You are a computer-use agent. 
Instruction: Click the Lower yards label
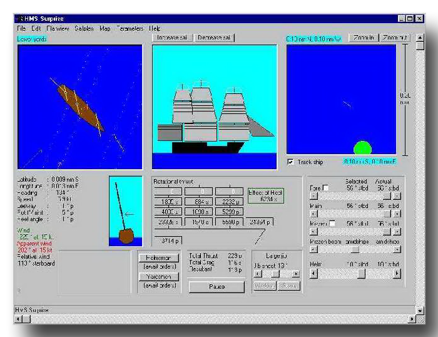pos(31,39)
